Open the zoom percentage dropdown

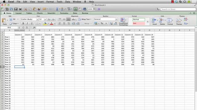click(94, 9)
